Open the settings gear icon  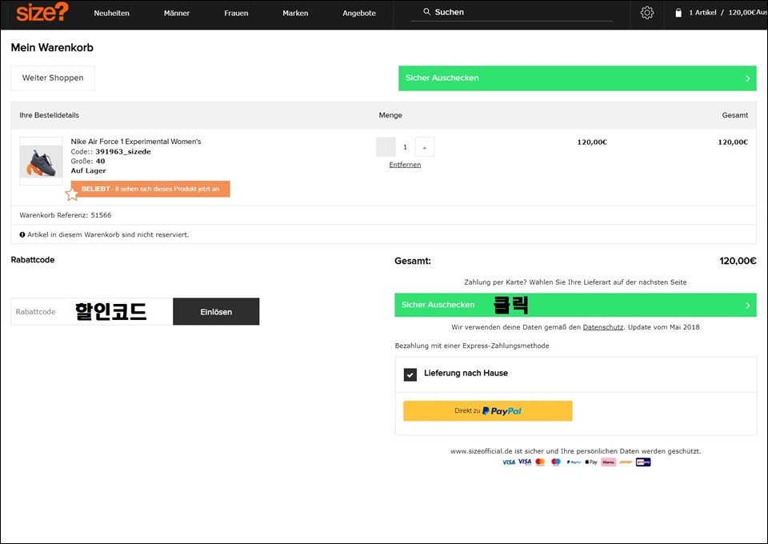(647, 13)
